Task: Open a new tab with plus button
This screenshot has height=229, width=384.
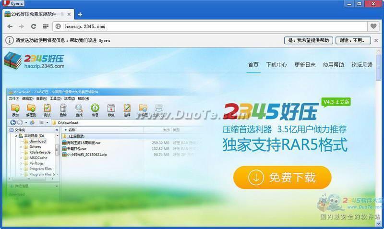Action: coord(80,14)
